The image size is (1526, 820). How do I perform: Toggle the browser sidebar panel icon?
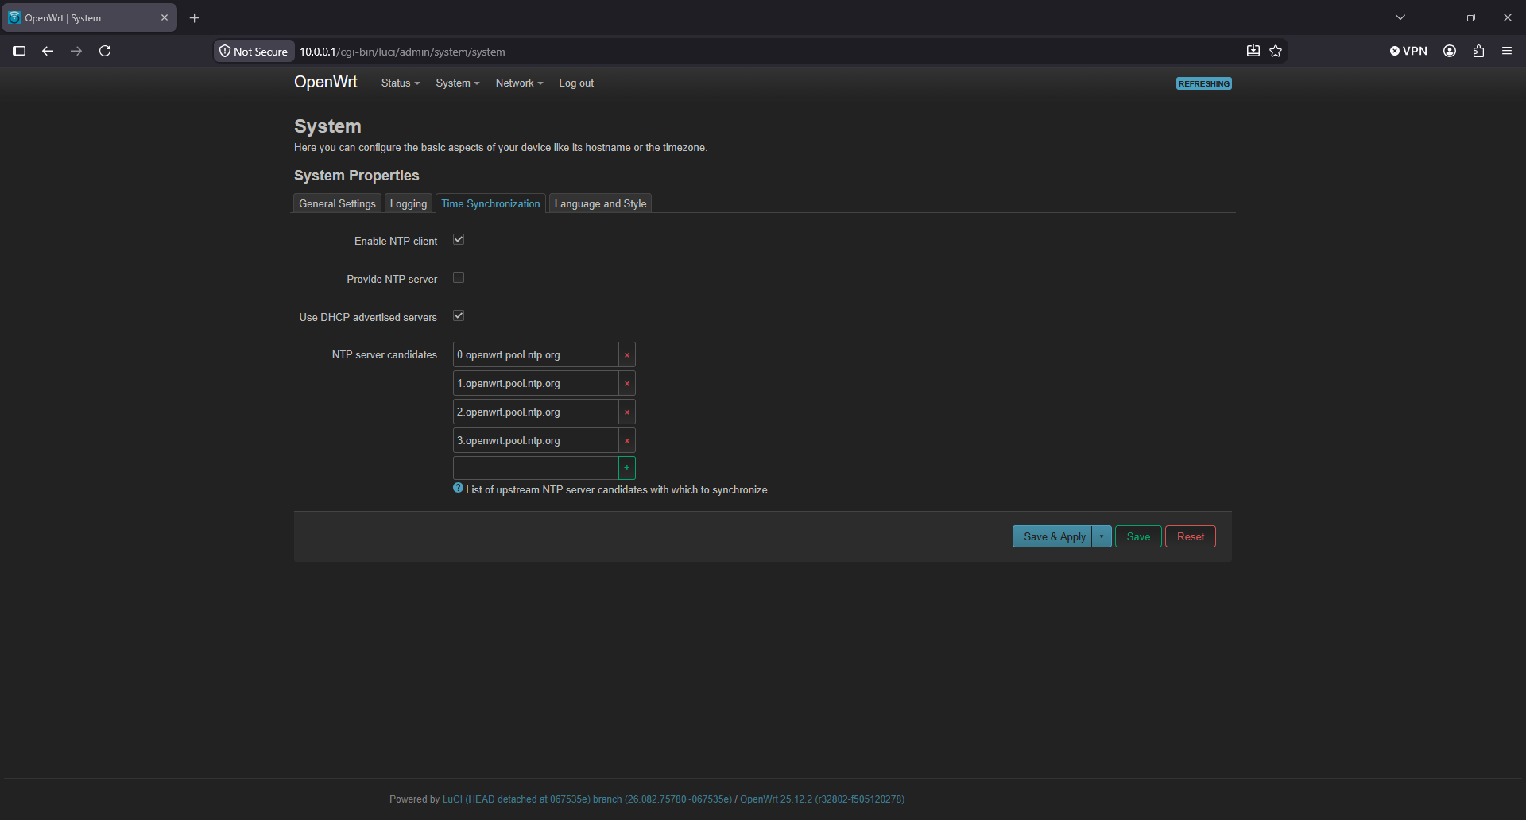[20, 51]
